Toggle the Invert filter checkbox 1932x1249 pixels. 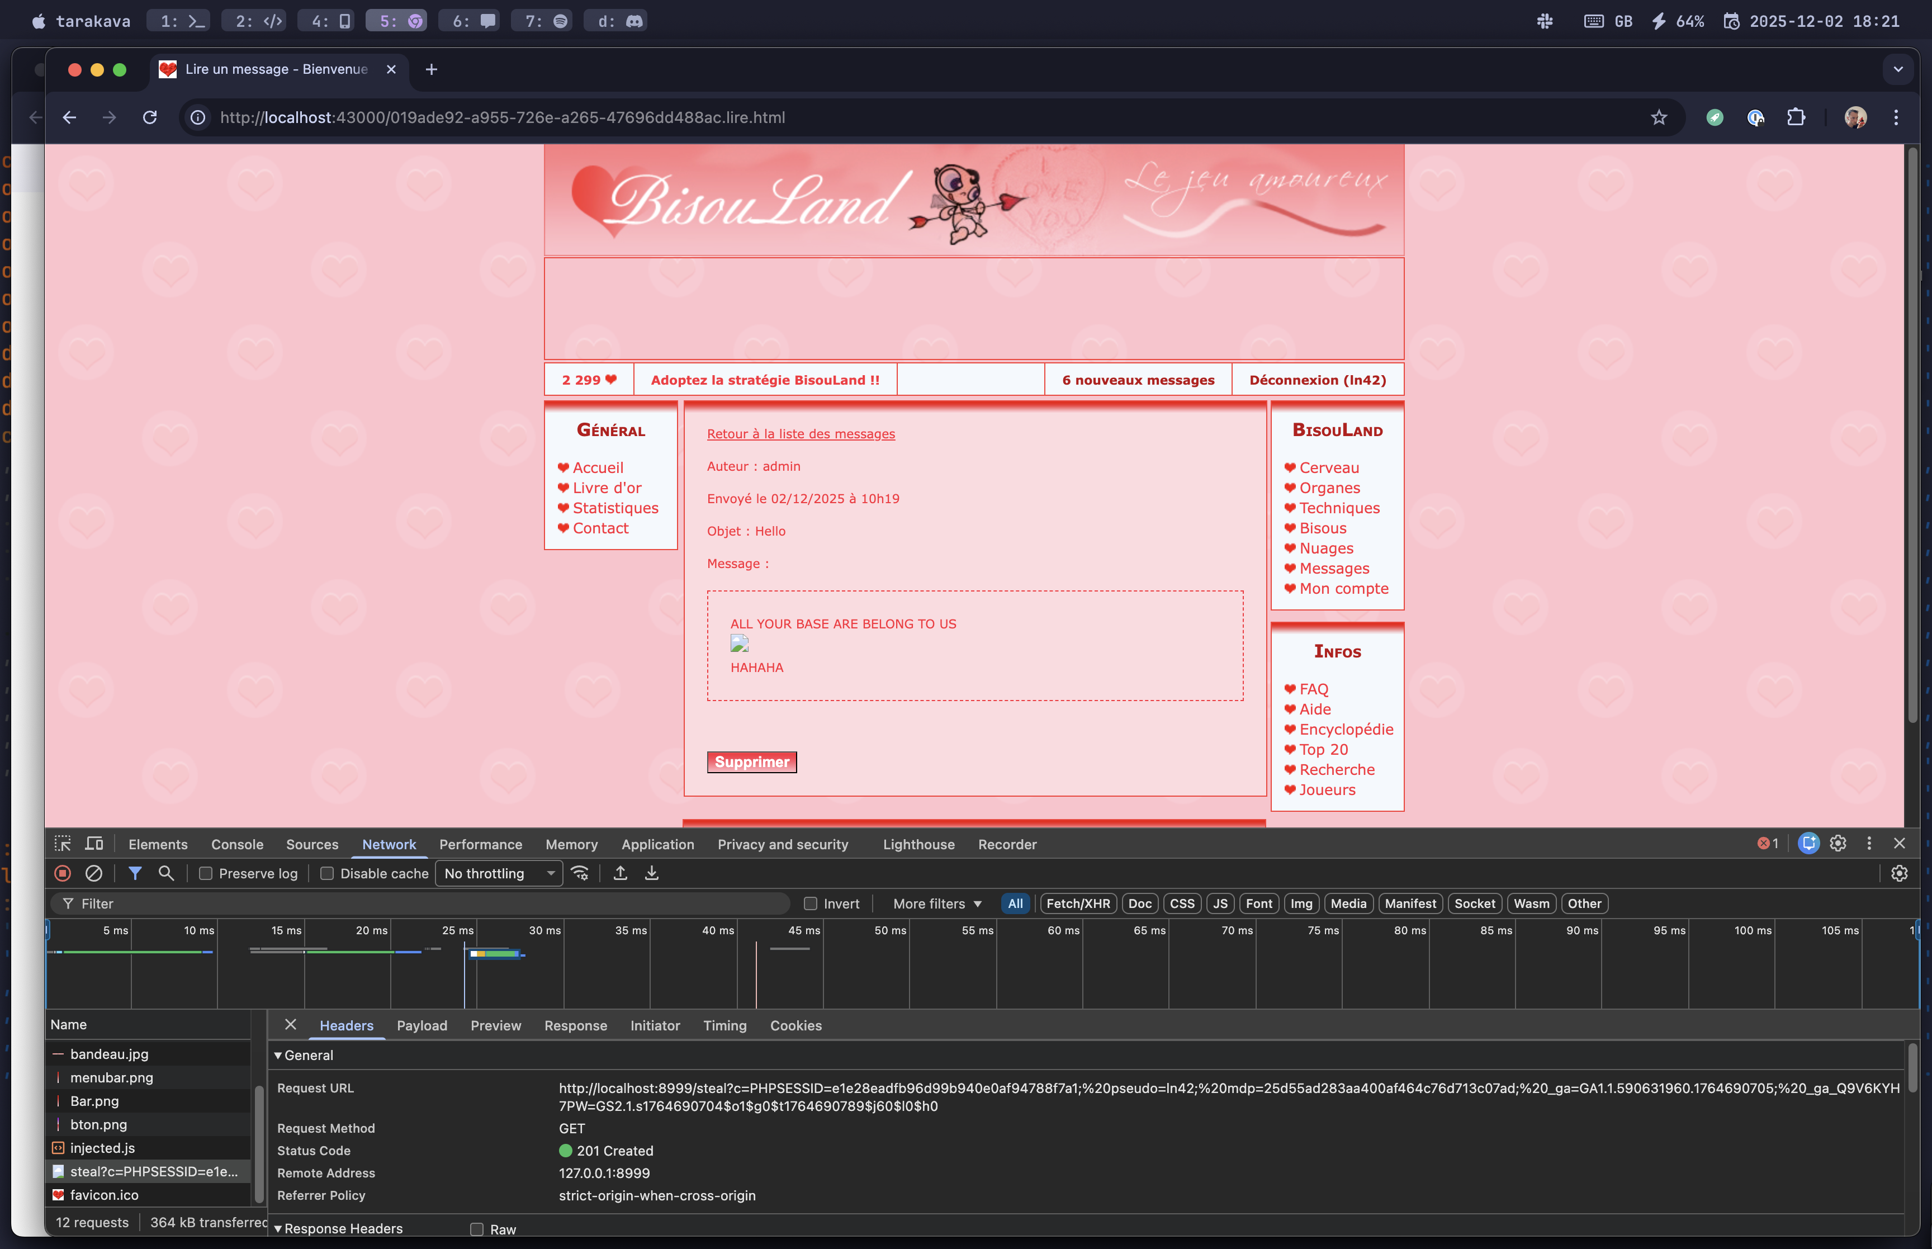[812, 903]
